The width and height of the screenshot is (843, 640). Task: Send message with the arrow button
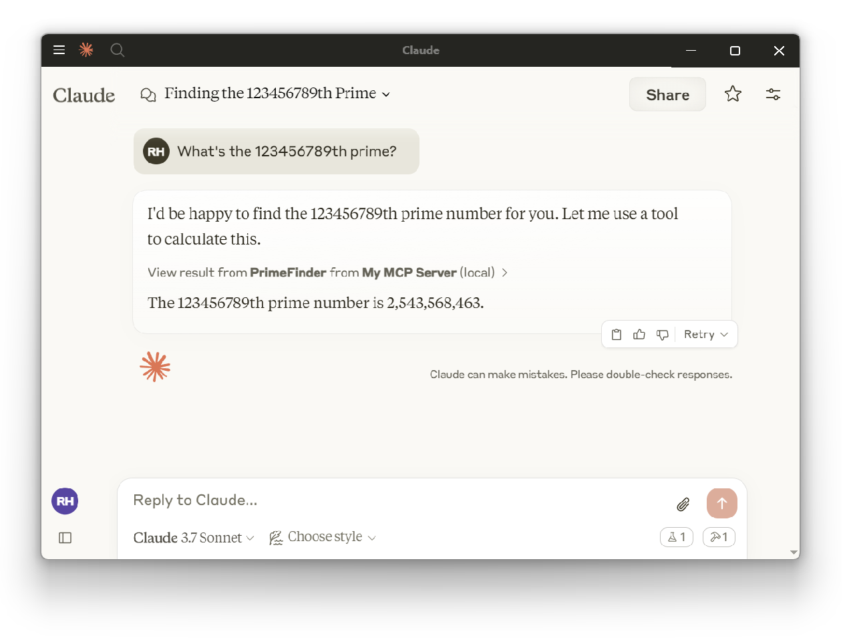722,503
